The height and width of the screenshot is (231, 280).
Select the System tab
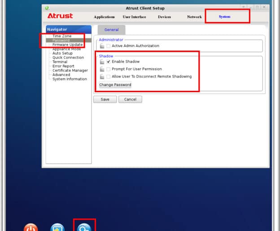(x=224, y=17)
